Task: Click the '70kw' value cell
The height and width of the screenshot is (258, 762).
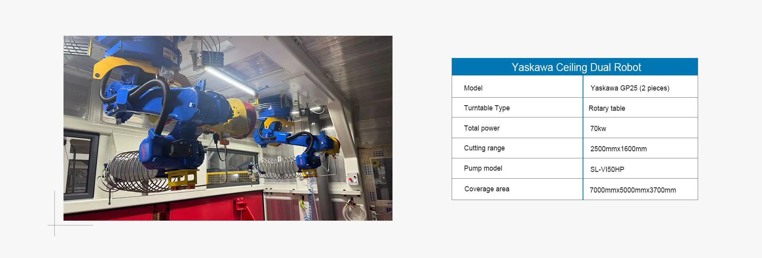Action: click(x=641, y=128)
